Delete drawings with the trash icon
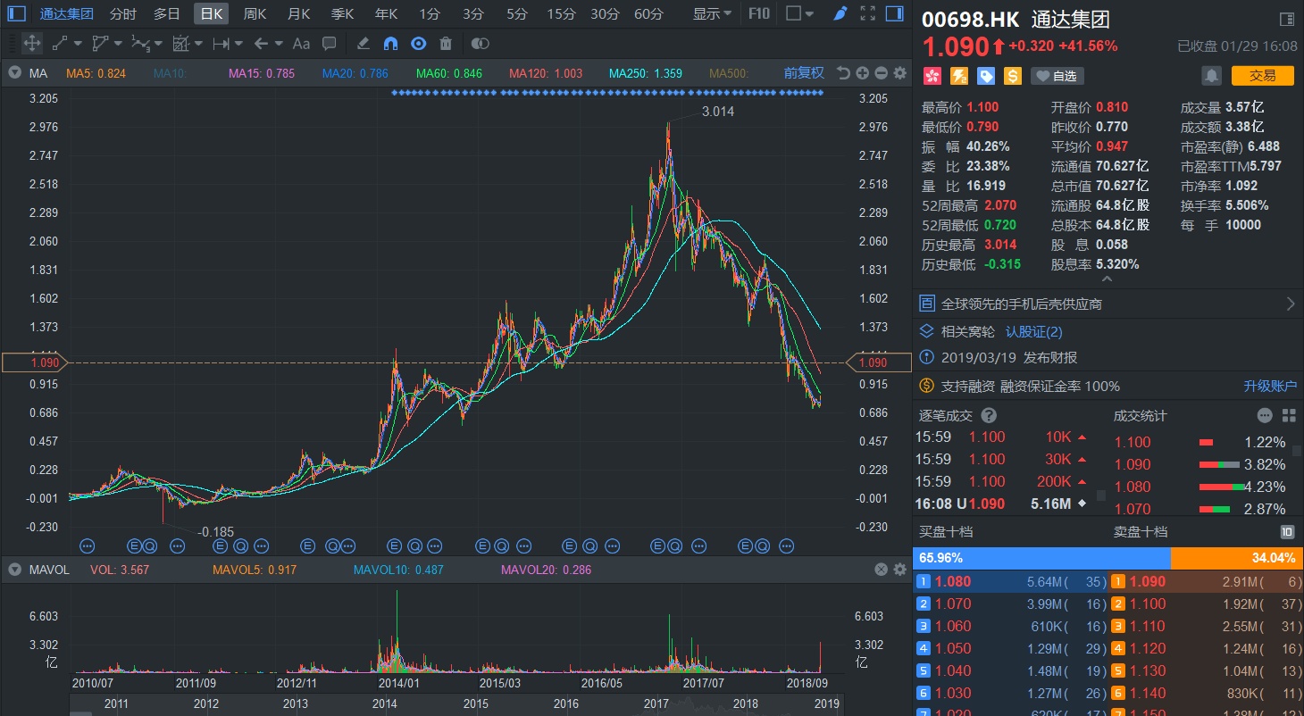Viewport: 1304px width, 716px height. [446, 43]
